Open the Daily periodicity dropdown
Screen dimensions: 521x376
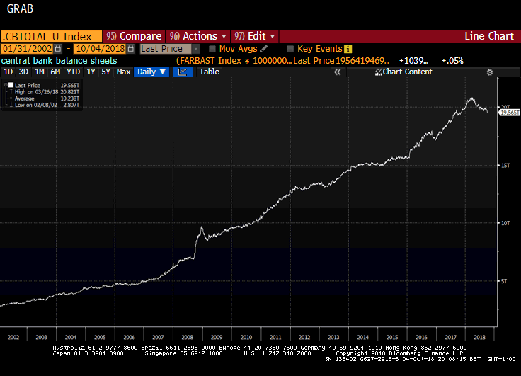[x=152, y=72]
